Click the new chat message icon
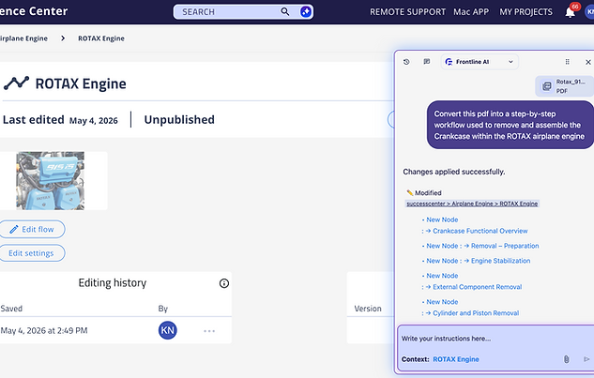Image resolution: width=594 pixels, height=378 pixels. coord(427,62)
